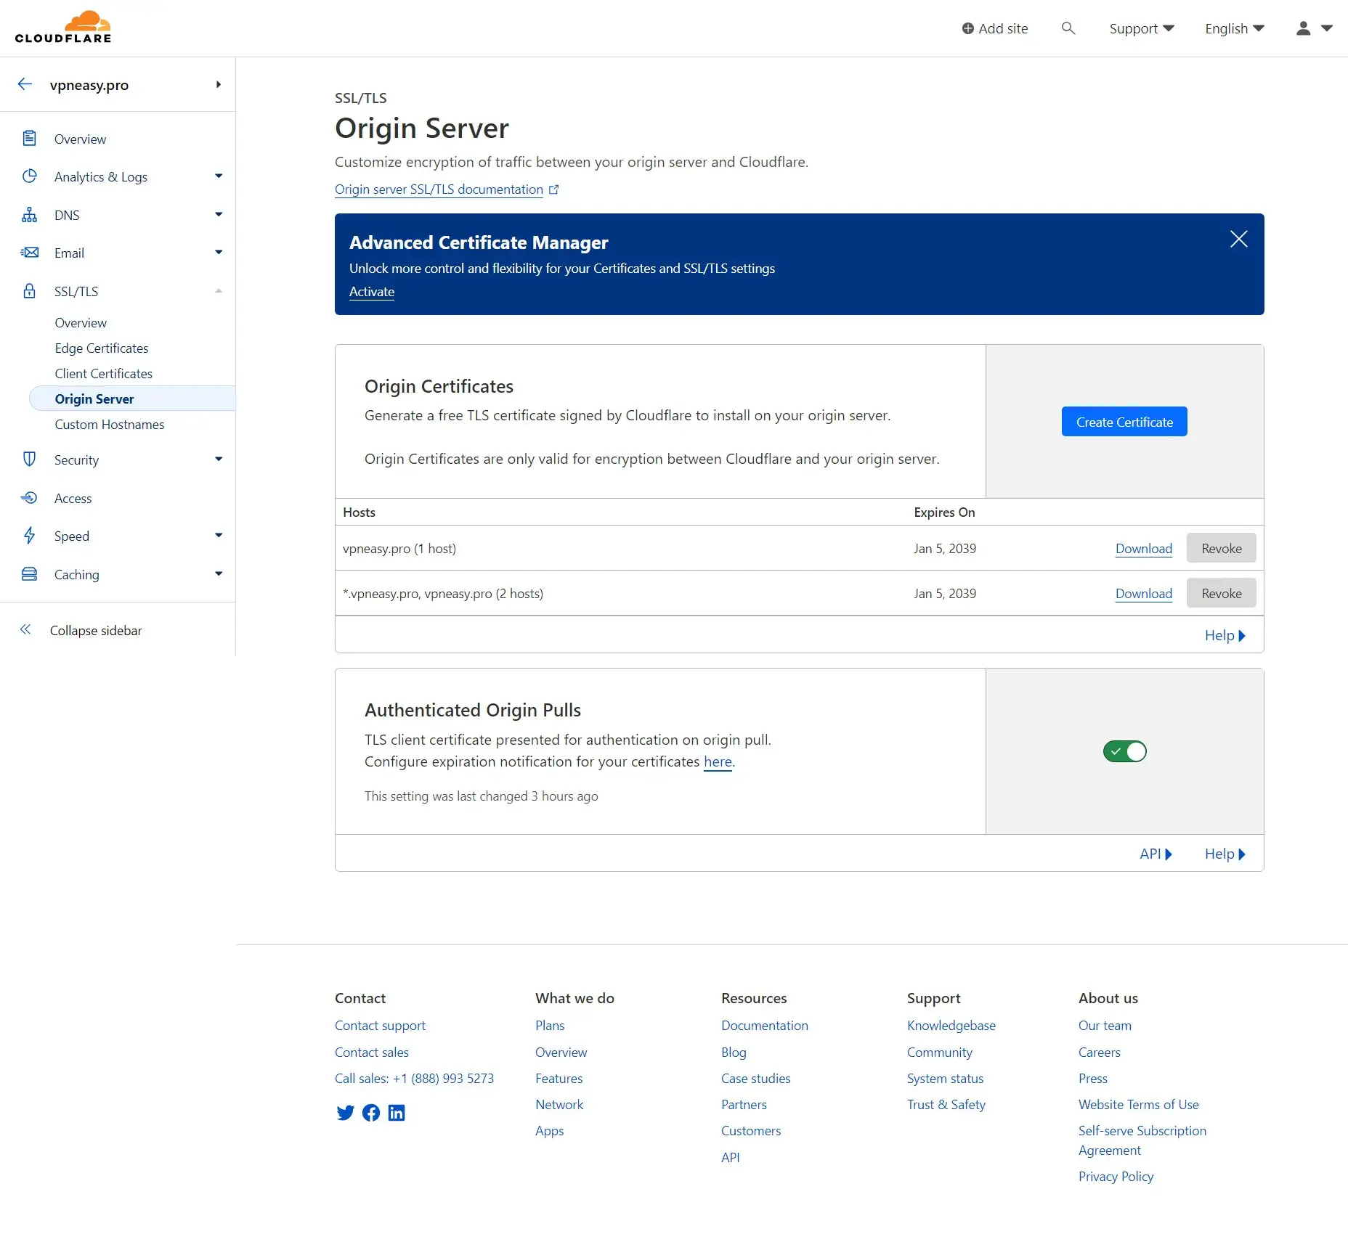Click the Analytics & Logs pie chart icon

(x=29, y=176)
